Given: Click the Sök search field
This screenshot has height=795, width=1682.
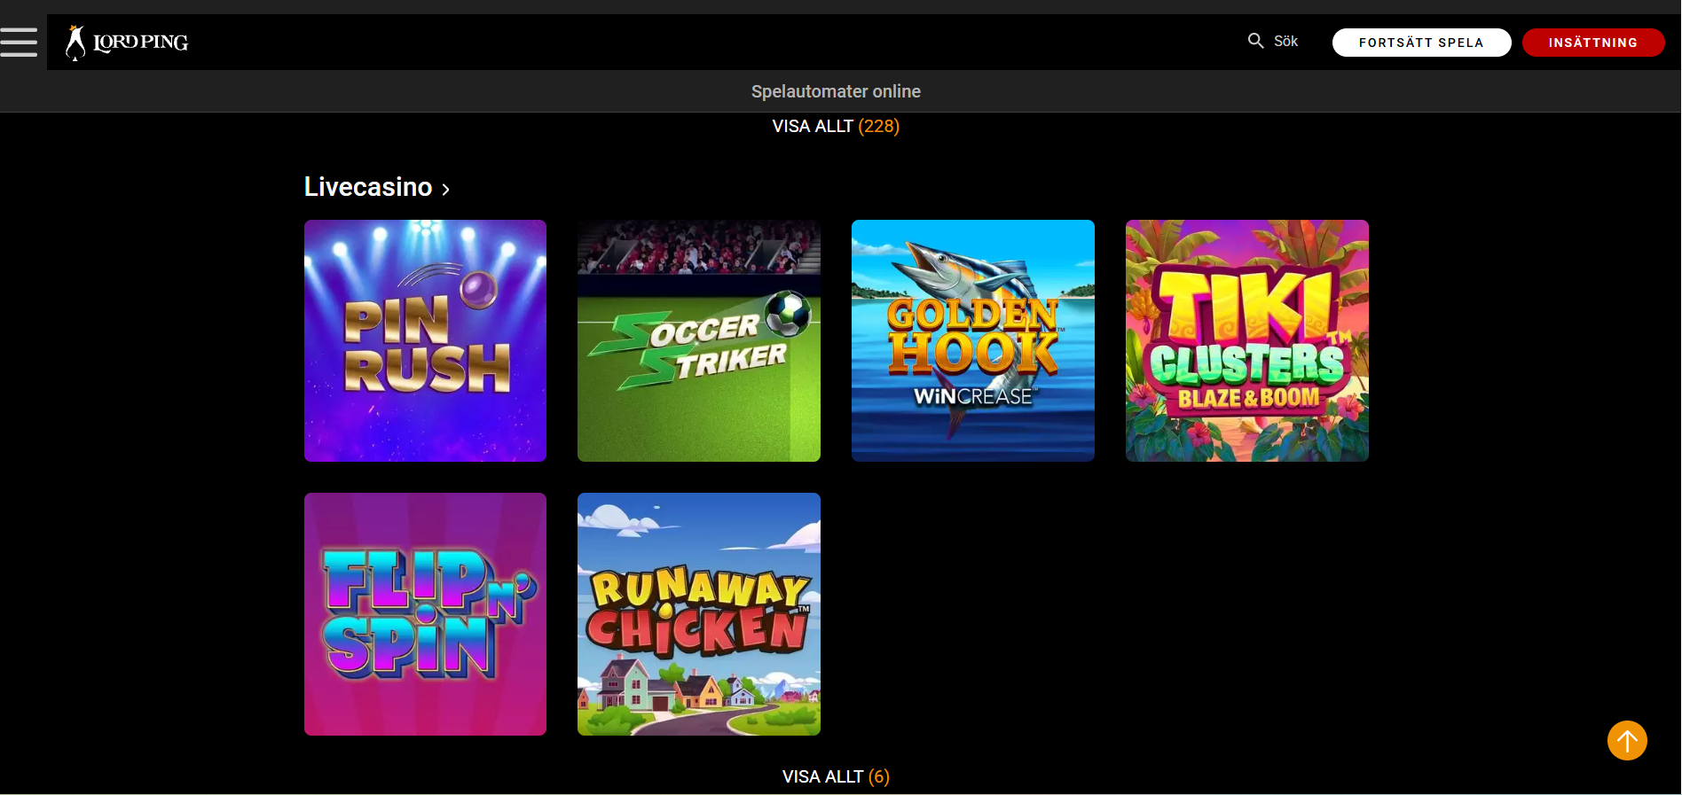Looking at the screenshot, I should pyautogui.click(x=1285, y=41).
